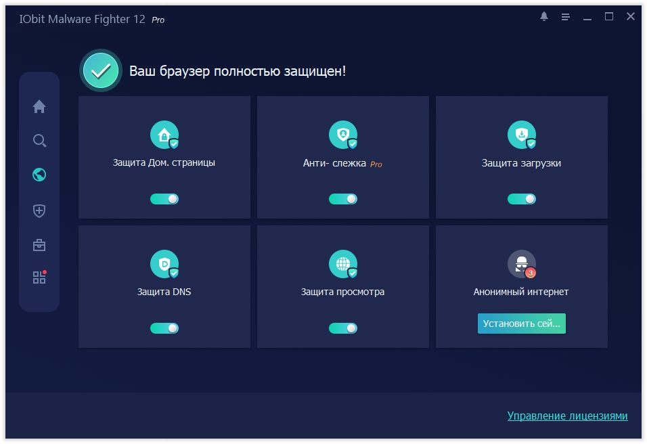This screenshot has width=647, height=444.
Task: Maximize the IObit window
Action: (608, 16)
